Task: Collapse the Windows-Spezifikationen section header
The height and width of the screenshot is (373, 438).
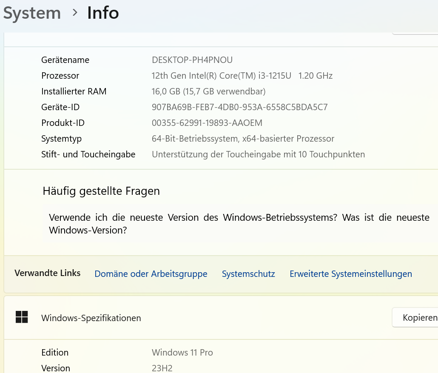Action: point(221,318)
